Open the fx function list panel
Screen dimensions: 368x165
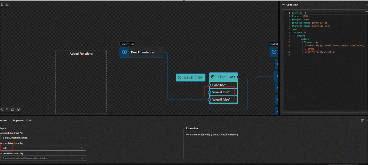tap(7, 5)
